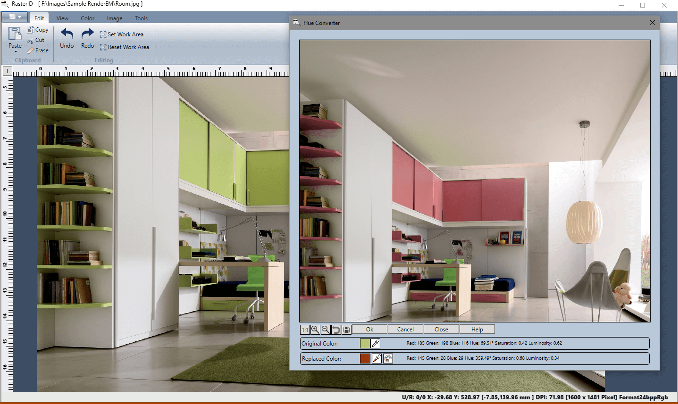Pick Replaced Color with the eyedropper
This screenshot has width=678, height=404.
(377, 359)
